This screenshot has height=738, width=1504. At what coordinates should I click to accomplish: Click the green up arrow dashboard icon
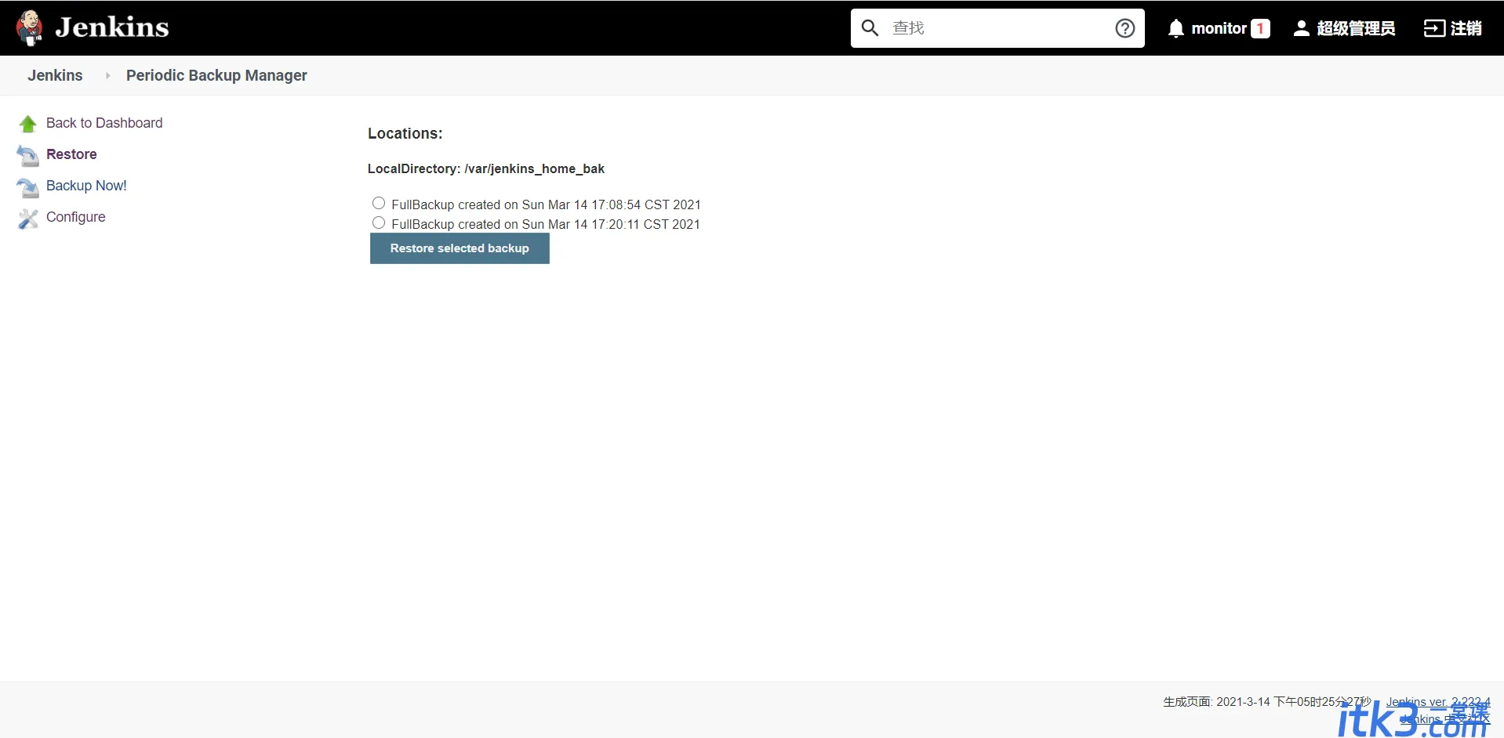click(x=28, y=124)
